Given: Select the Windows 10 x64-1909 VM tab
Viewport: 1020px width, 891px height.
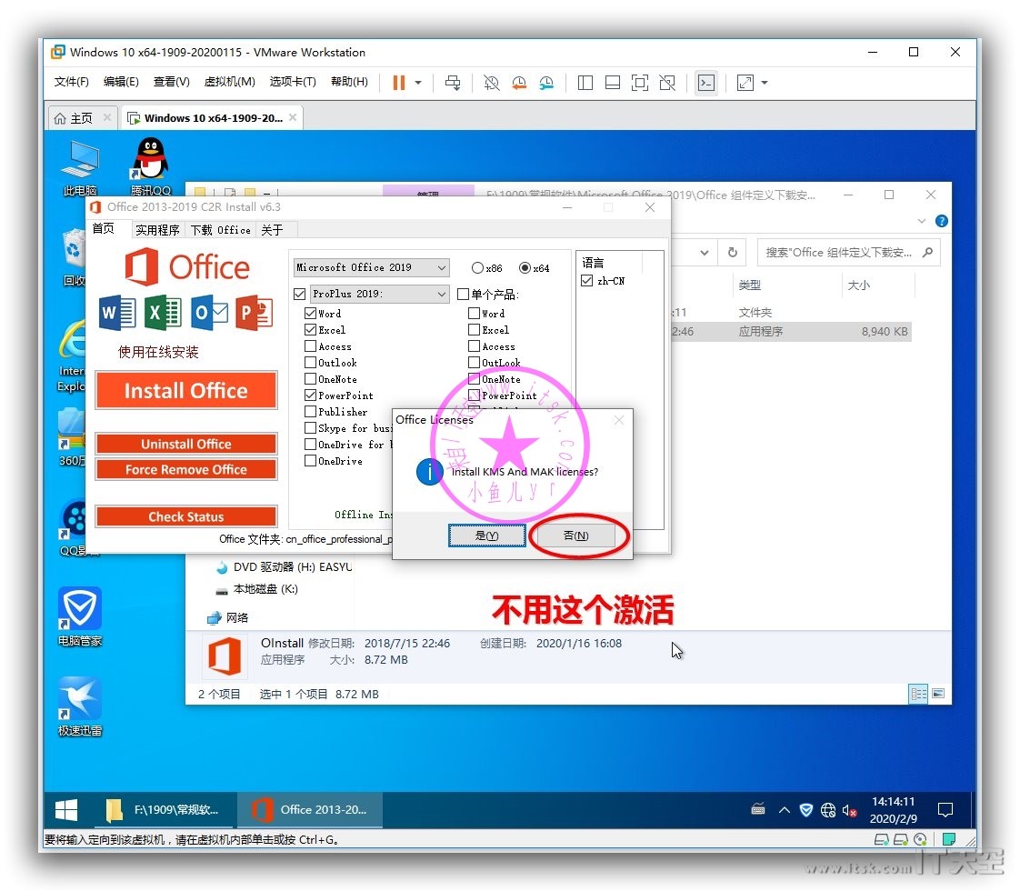Looking at the screenshot, I should 214,118.
